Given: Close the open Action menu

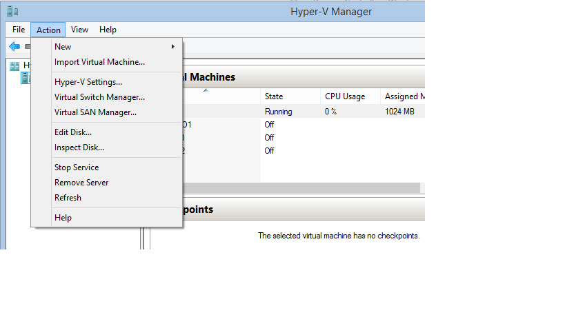Looking at the screenshot, I should click(x=48, y=30).
